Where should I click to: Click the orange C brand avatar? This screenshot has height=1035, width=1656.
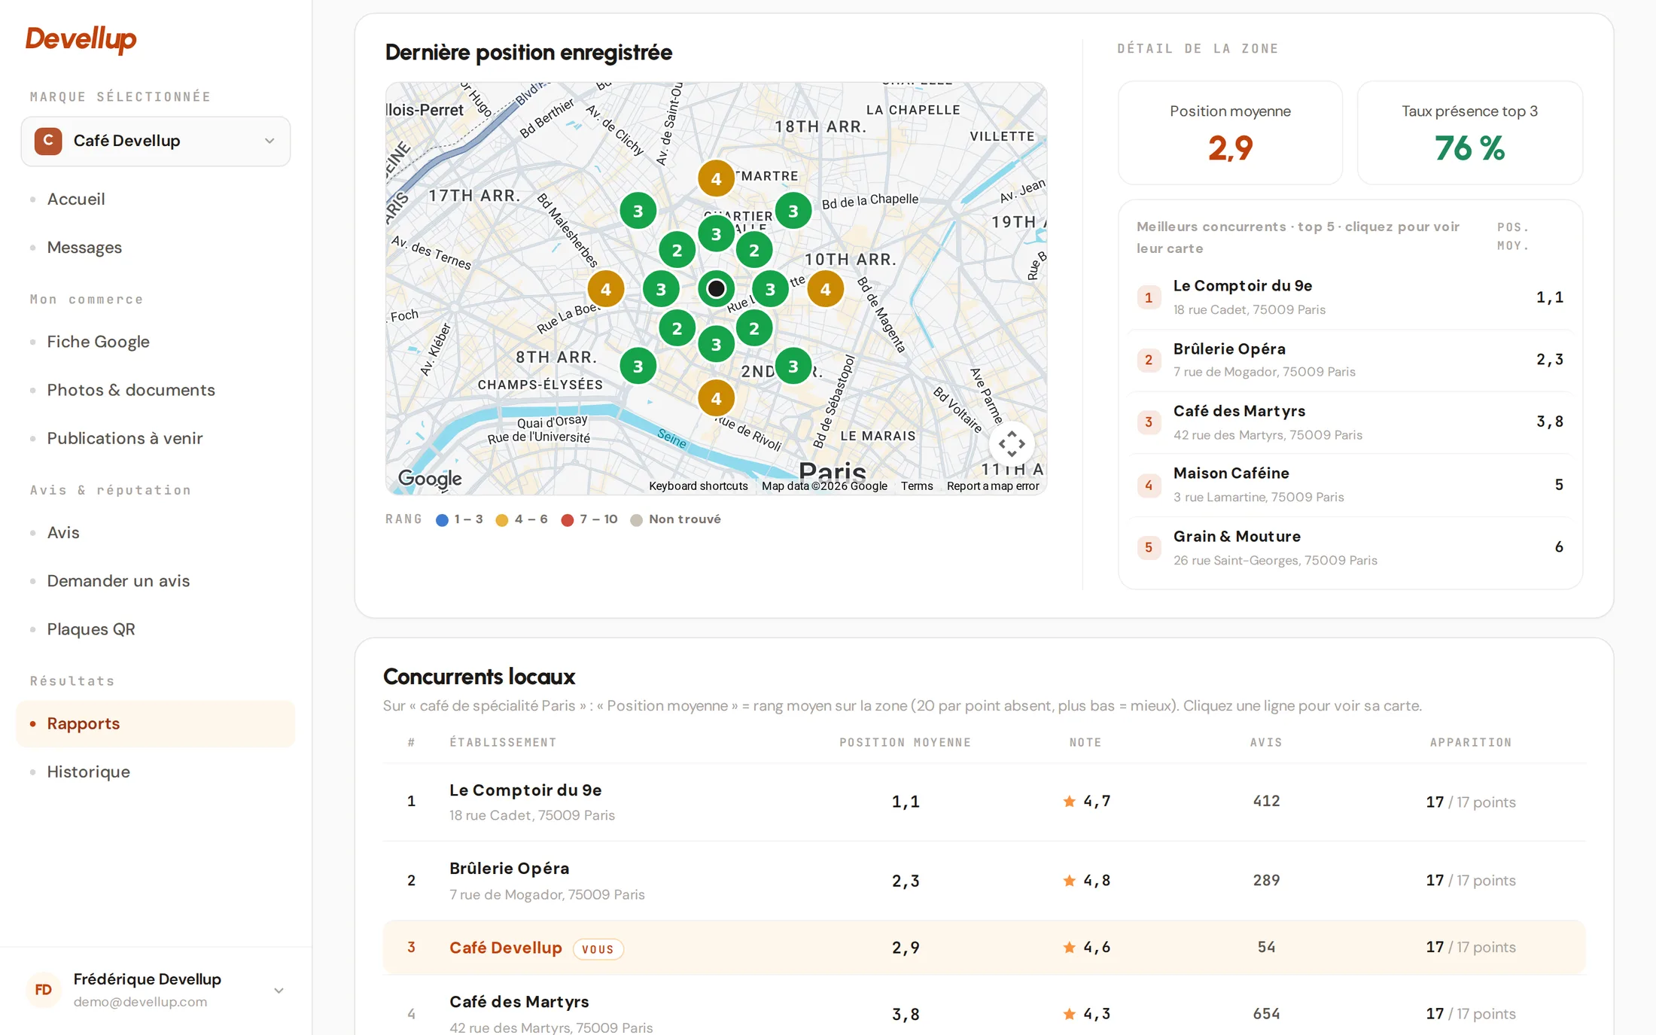point(48,141)
